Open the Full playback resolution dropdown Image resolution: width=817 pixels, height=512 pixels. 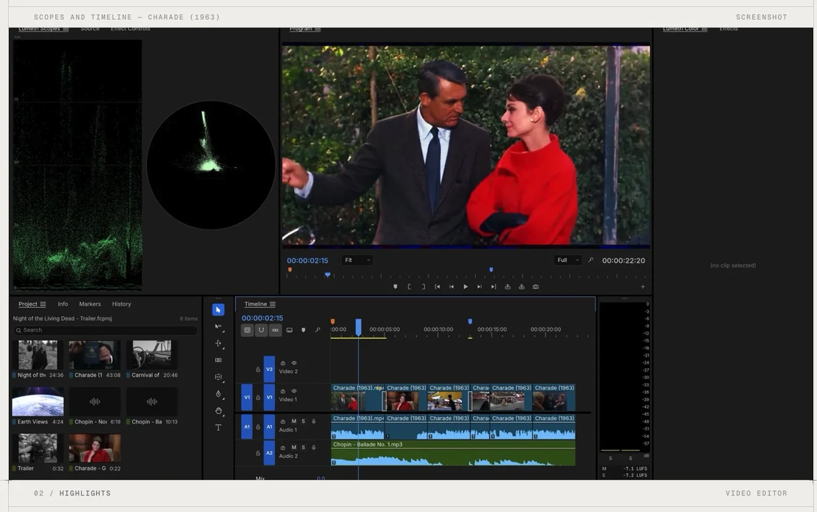(x=568, y=260)
